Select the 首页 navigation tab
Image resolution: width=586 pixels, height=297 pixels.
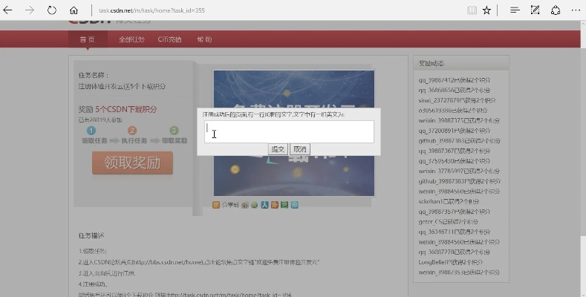[x=88, y=39]
